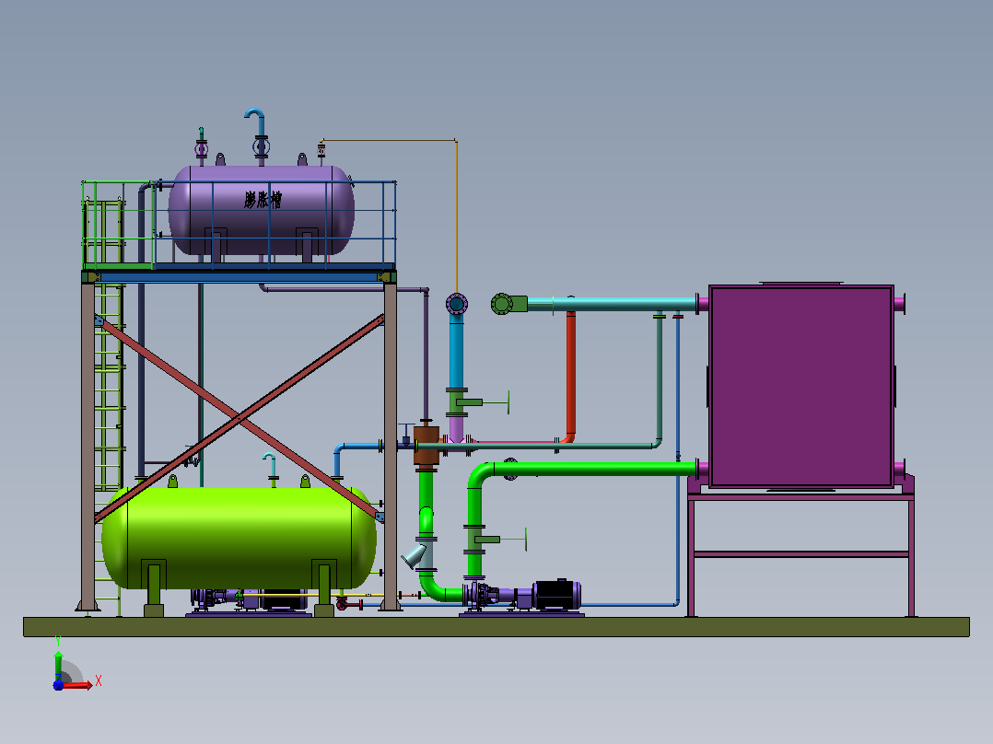Select the olive green ground base plate
The width and height of the screenshot is (993, 744).
click(x=496, y=627)
